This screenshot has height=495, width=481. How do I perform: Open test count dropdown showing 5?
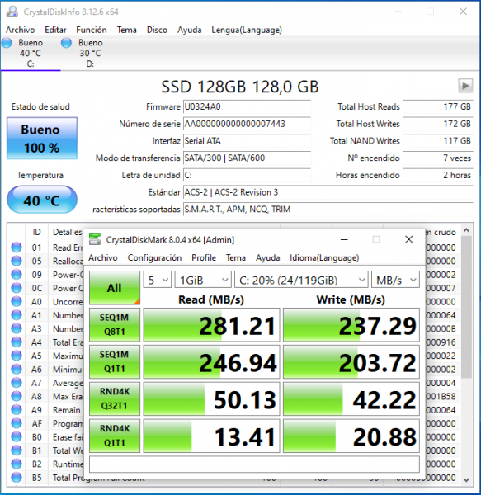[158, 280]
